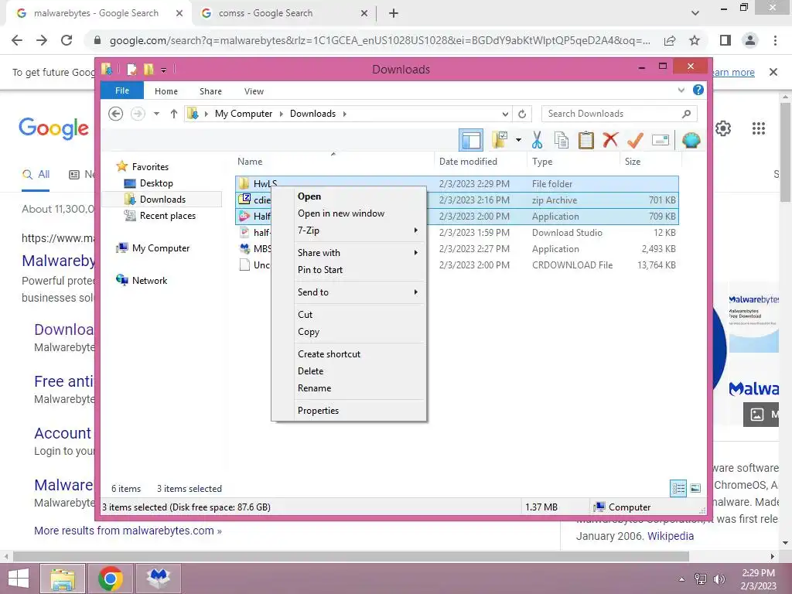This screenshot has width=792, height=594.
Task: Expand chevron after My Computer breadcrumb
Action: pyautogui.click(x=281, y=114)
